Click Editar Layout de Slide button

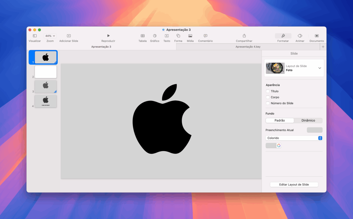(x=294, y=185)
